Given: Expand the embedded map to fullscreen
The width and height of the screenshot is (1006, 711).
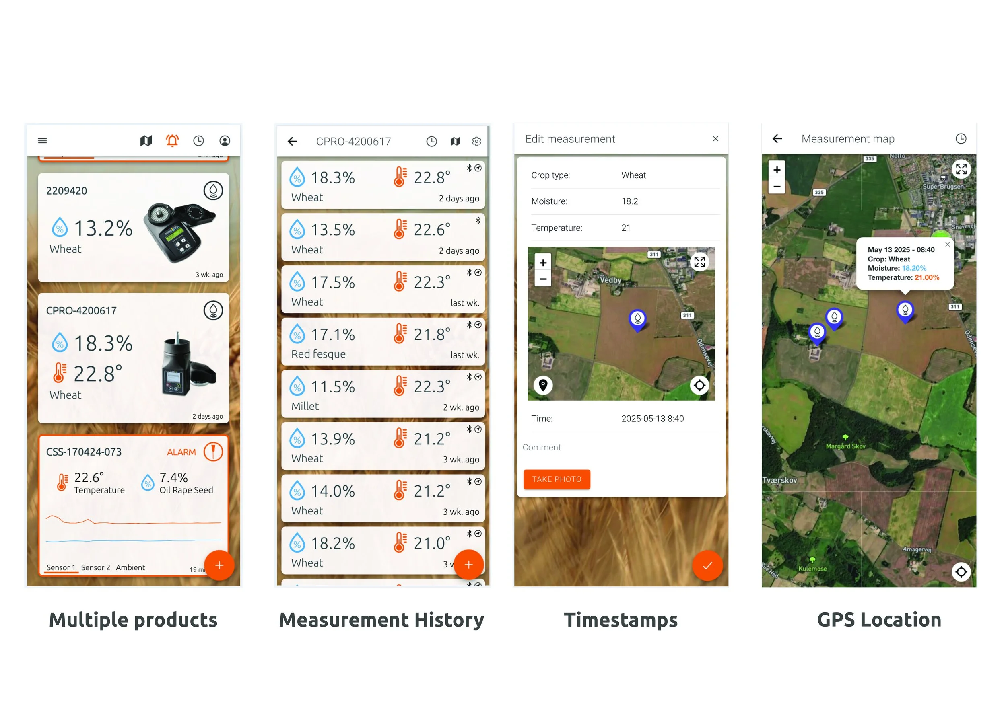Looking at the screenshot, I should [699, 261].
